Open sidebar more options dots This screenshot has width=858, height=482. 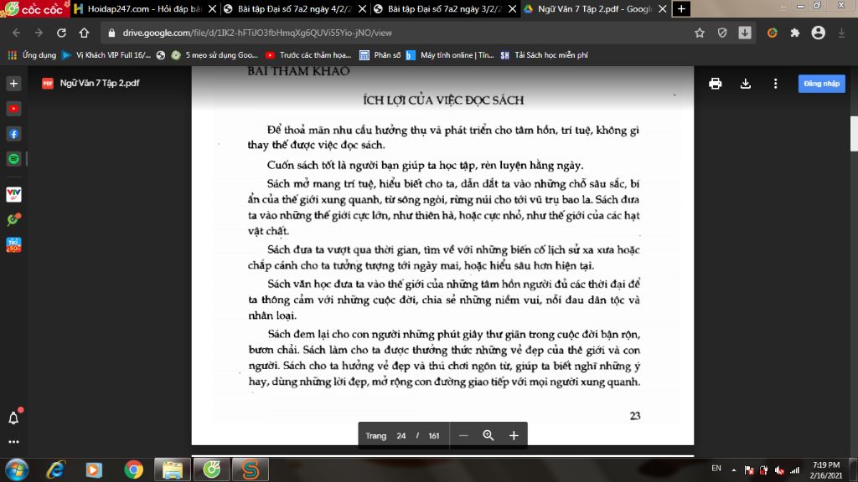13,442
